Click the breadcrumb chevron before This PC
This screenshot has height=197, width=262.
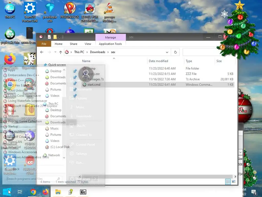click(x=71, y=52)
